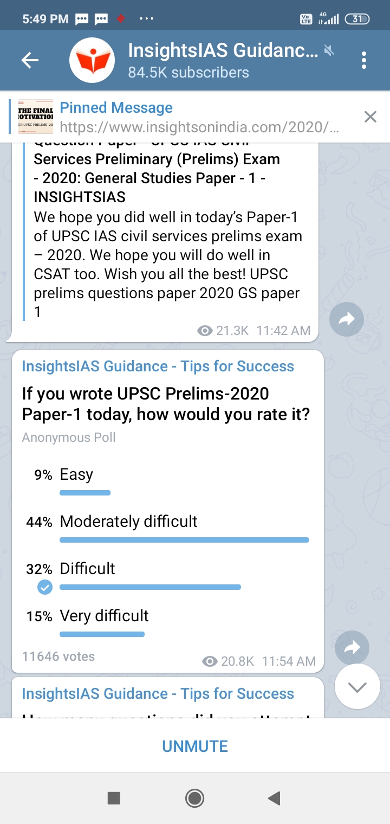390x824 pixels.
Task: Dismiss the pinned message bar
Action: point(370,117)
